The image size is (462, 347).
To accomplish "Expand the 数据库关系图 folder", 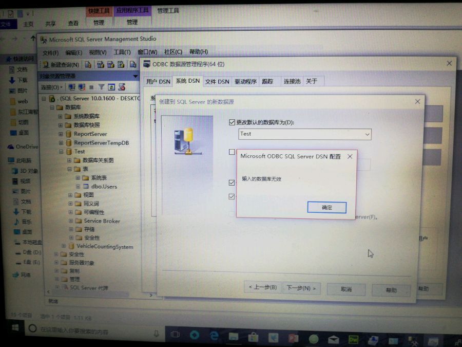I will pyautogui.click(x=69, y=160).
